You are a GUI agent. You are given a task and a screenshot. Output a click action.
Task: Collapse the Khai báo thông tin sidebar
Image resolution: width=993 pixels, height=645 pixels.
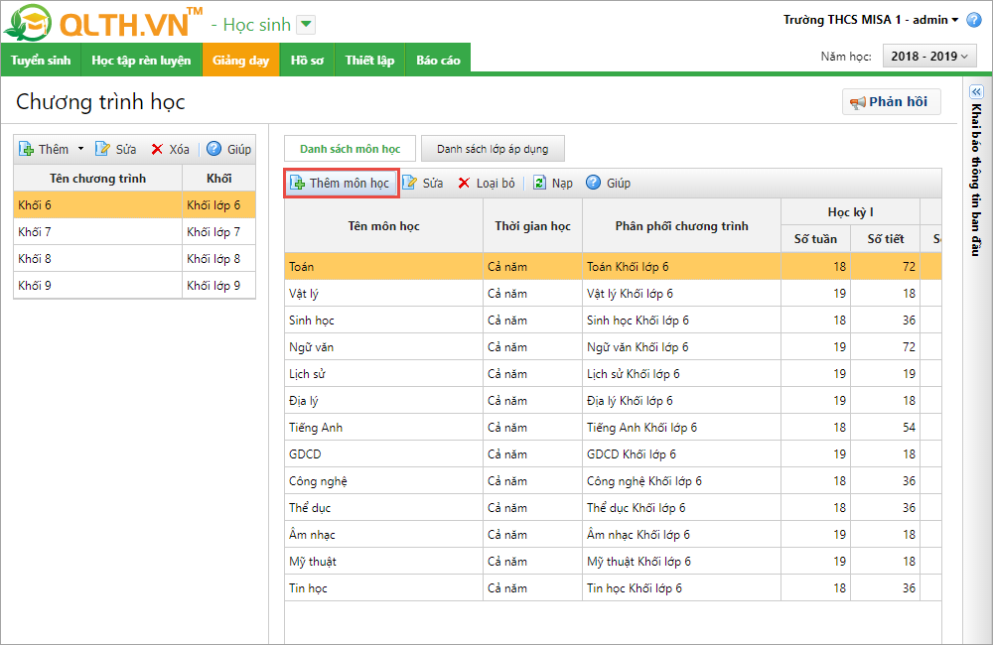975,91
